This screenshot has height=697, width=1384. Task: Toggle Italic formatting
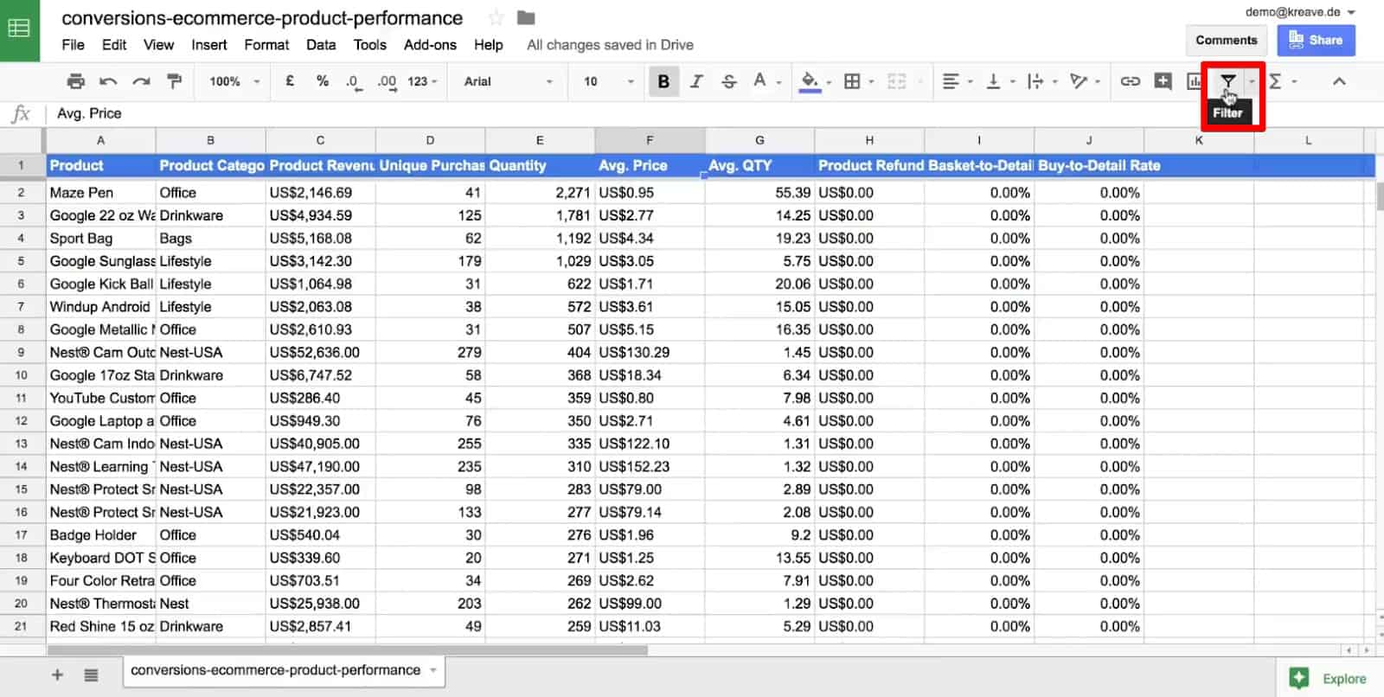click(x=696, y=81)
